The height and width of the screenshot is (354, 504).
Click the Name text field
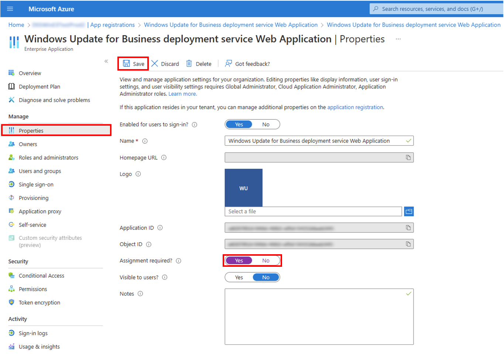[x=319, y=141]
